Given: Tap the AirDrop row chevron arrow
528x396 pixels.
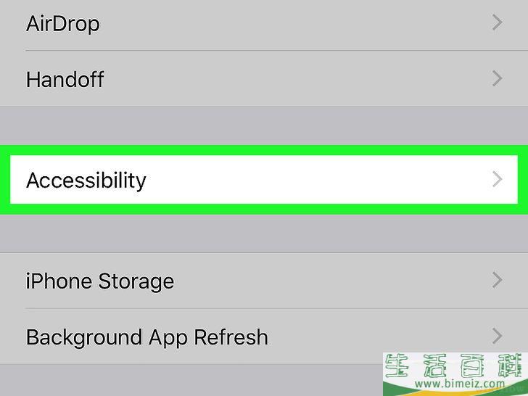Looking at the screenshot, I should (x=497, y=23).
